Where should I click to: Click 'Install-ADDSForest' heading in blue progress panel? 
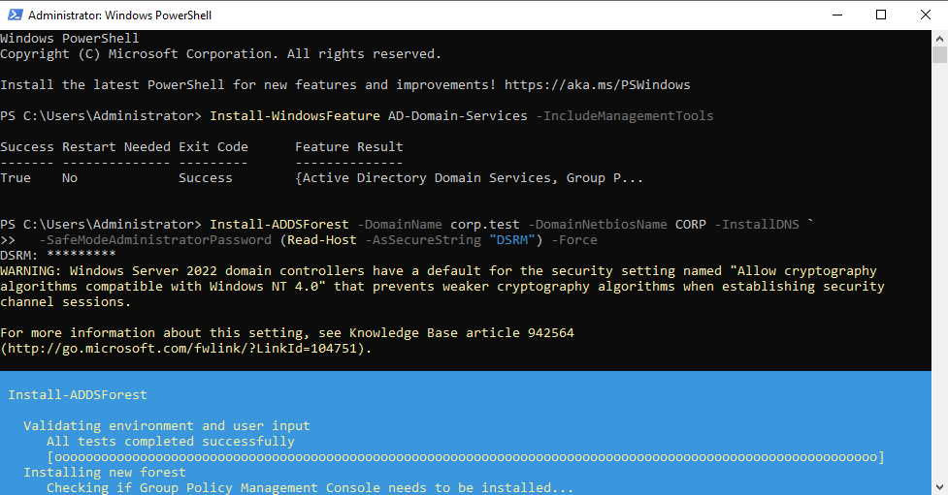point(78,395)
